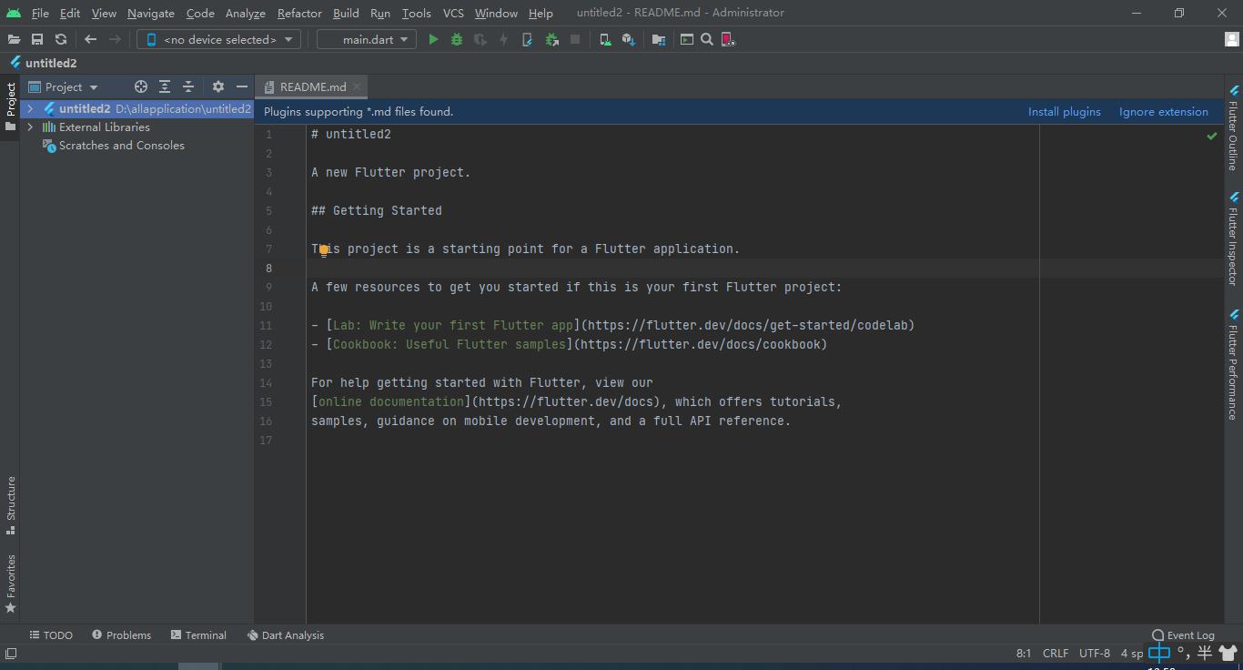Open the VCS menu
This screenshot has height=670, width=1243.
453,13
